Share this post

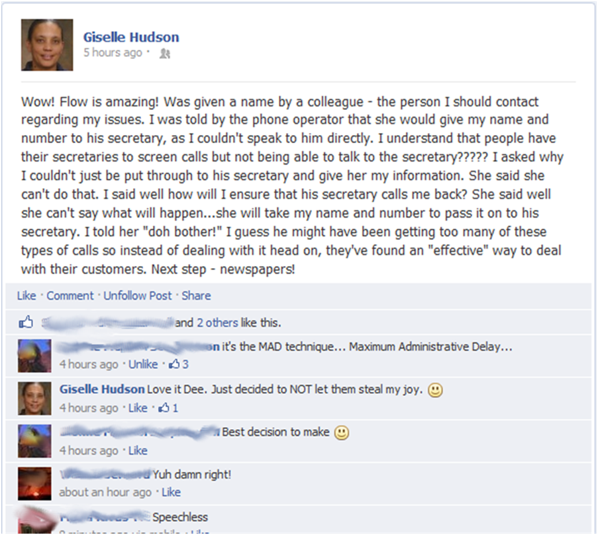tap(196, 295)
